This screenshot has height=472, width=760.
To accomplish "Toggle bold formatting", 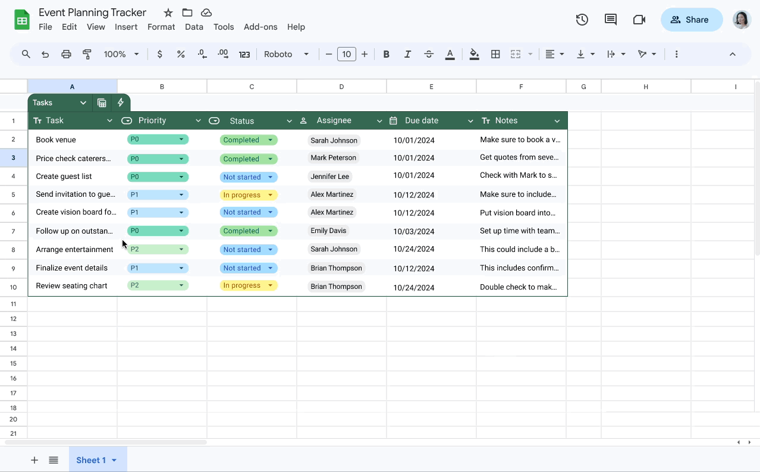I will pos(386,54).
